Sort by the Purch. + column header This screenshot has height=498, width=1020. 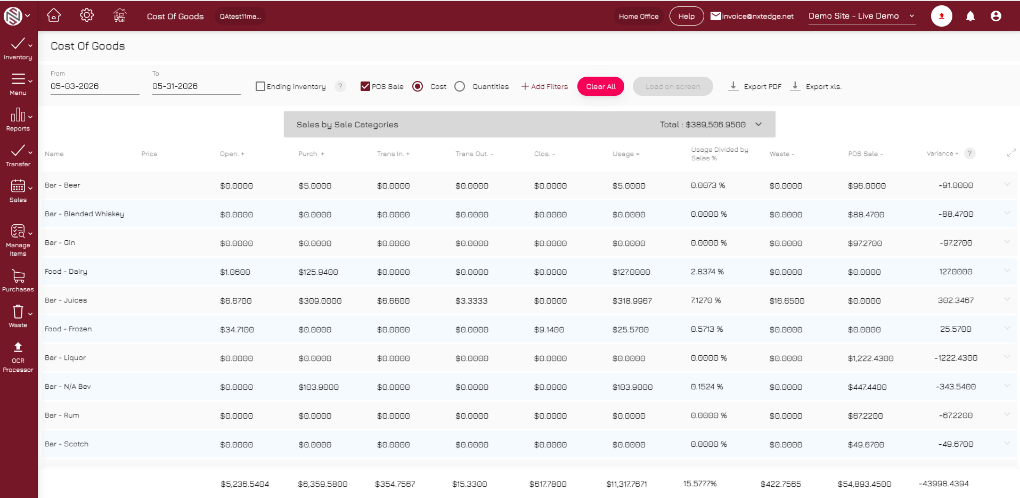click(x=311, y=154)
